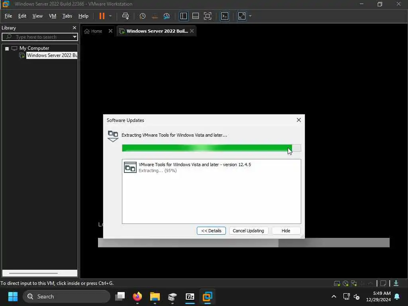Click the Revert to snapshot icon
408x306 pixels.
pyautogui.click(x=155, y=16)
